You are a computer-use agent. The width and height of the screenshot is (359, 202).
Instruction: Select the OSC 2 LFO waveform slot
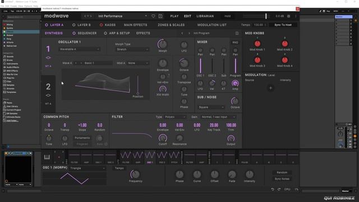coord(162,157)
